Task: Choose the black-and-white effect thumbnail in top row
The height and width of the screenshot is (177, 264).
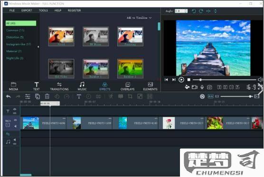Action: pos(95,37)
